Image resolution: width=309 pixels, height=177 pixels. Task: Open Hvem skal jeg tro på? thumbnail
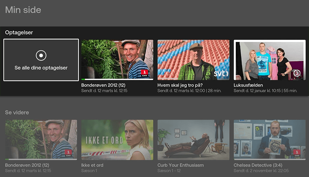193,60
